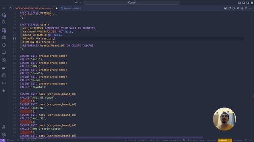This screenshot has width=254, height=142.
Task: Click line number 13 in the gutter
Action: tap(14, 39)
